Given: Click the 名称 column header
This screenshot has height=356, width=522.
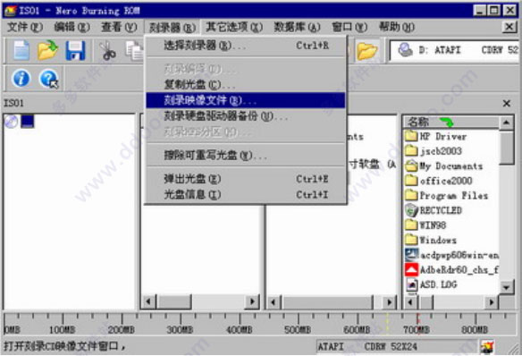Looking at the screenshot, I should point(451,122).
